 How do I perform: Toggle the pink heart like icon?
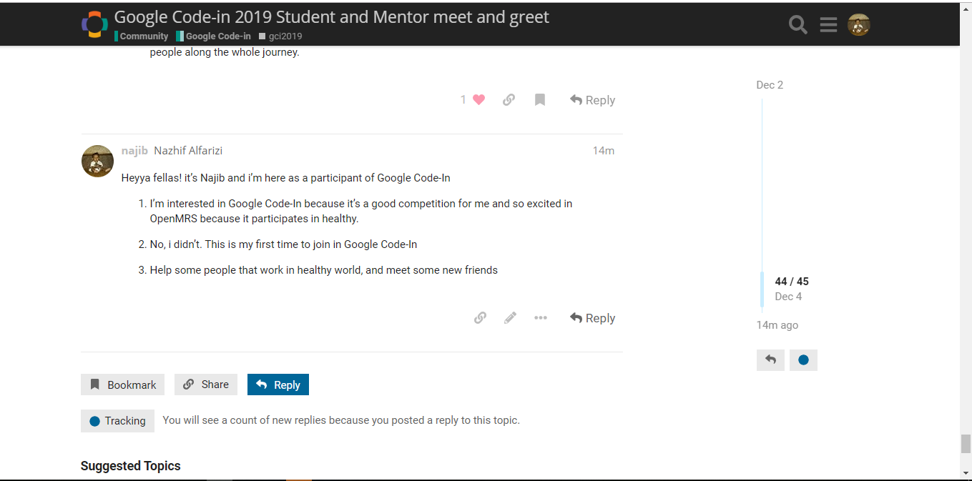[479, 100]
